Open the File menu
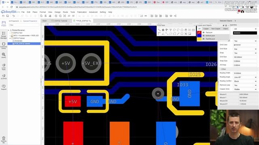The height and width of the screenshot is (145, 259). click(x=23, y=12)
